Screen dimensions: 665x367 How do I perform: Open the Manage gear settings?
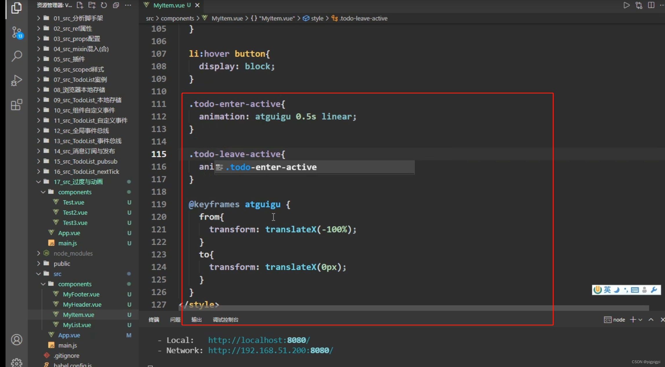(17, 363)
